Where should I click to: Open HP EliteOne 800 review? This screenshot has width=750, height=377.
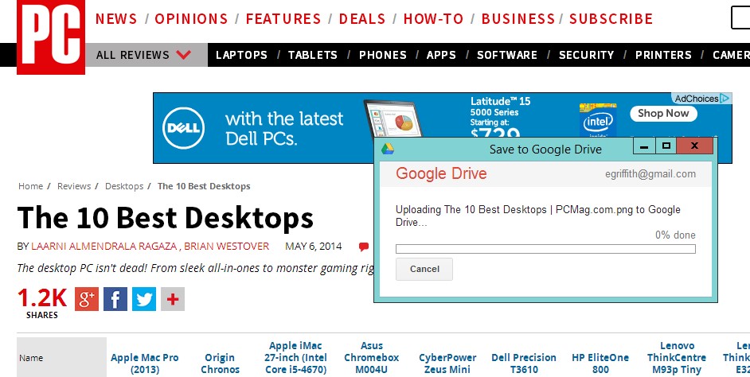[600, 363]
